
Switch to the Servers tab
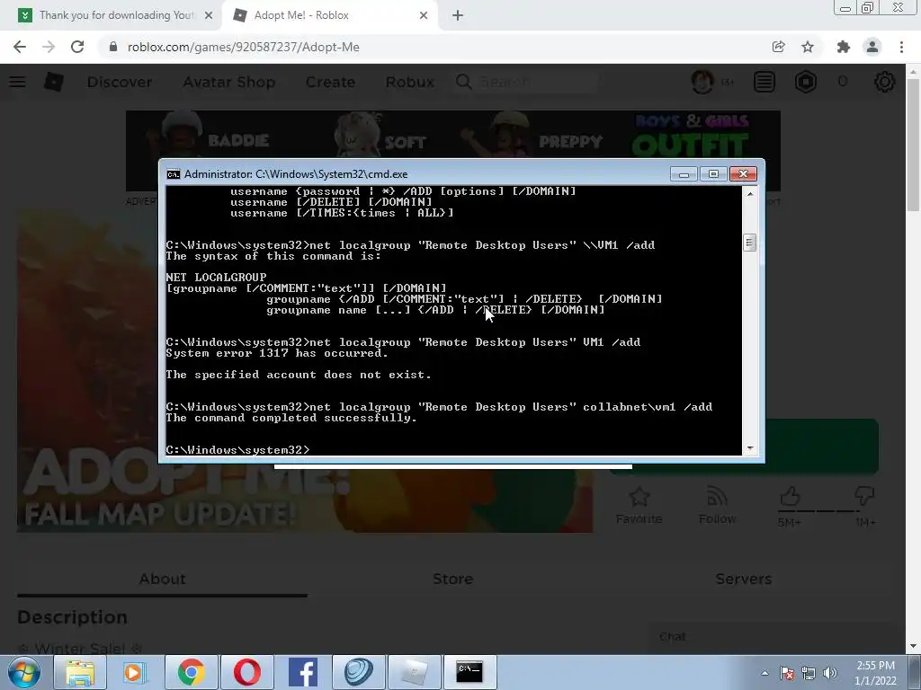click(743, 579)
